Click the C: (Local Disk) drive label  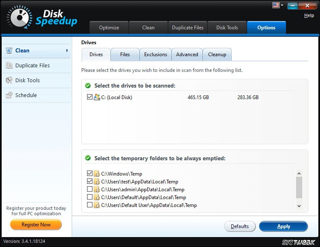tap(117, 97)
